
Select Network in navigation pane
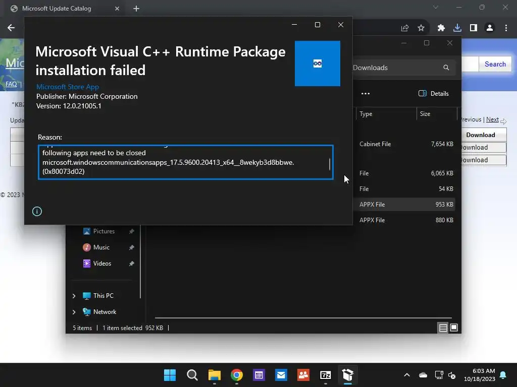(105, 312)
